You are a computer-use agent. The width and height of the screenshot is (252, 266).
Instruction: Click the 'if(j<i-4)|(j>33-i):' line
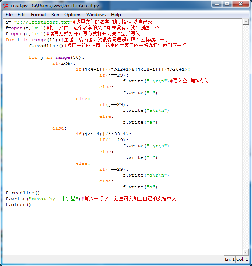(103, 134)
